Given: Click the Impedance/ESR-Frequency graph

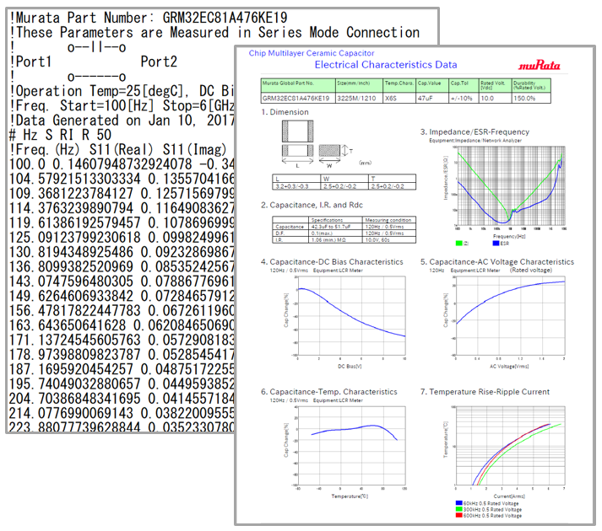Looking at the screenshot, I should (507, 185).
